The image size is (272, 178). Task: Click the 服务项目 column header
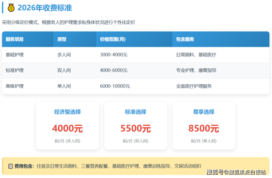[15, 39]
